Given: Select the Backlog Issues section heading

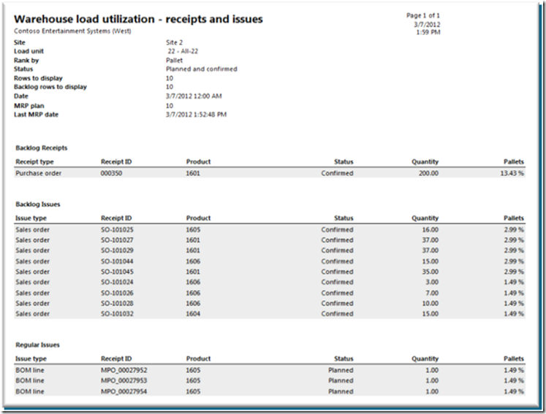Looking at the screenshot, I should (x=37, y=204).
